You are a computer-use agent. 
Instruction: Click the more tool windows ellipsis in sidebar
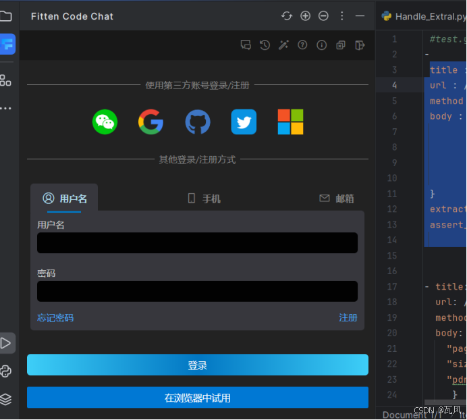(x=5, y=108)
